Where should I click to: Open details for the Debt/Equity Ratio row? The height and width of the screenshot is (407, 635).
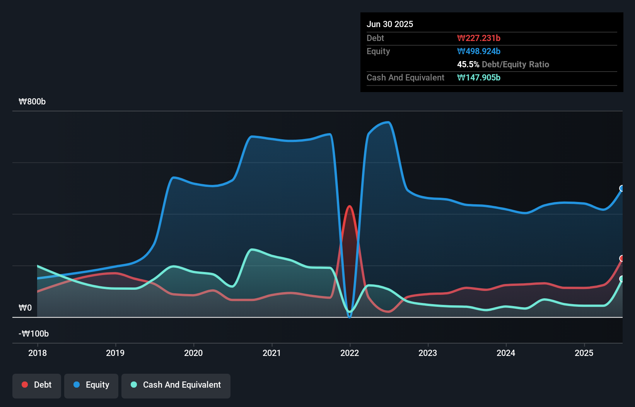[x=503, y=64]
